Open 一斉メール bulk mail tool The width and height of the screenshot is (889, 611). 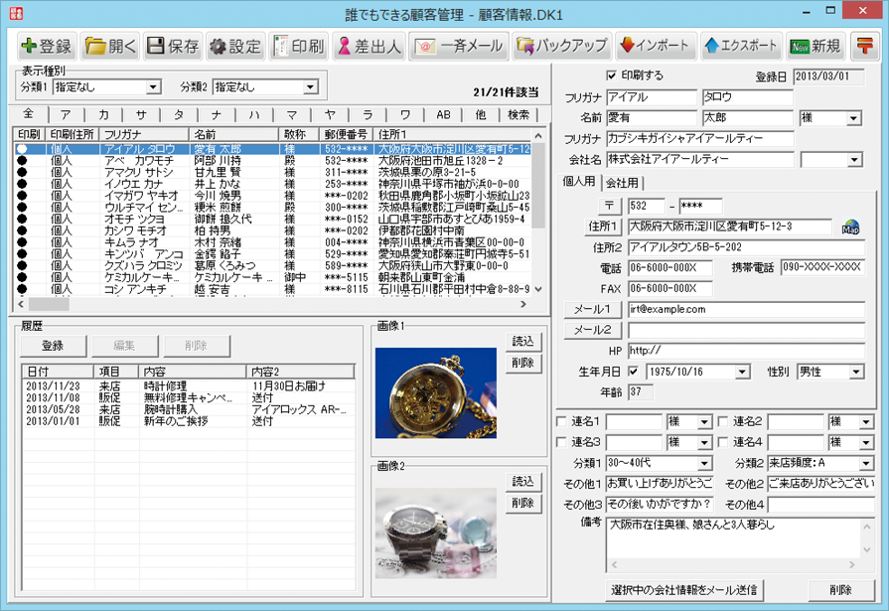point(459,46)
